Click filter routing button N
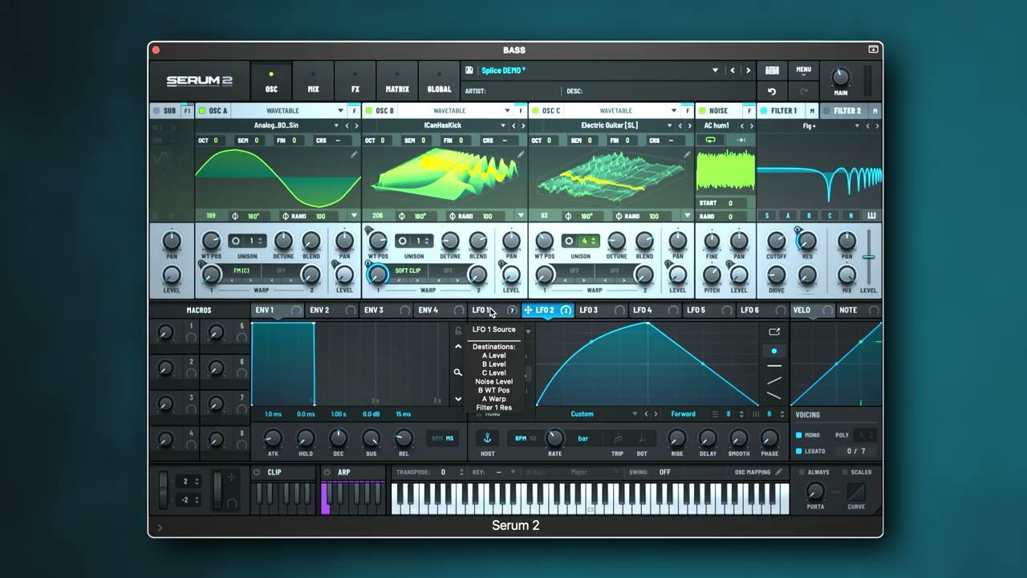 click(850, 215)
